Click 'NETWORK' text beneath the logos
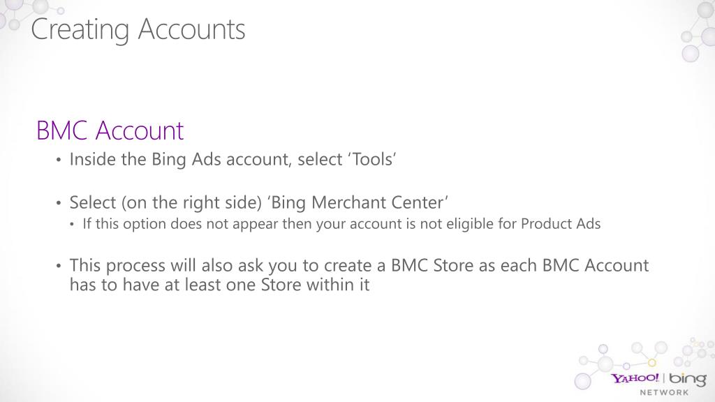 [x=664, y=393]
